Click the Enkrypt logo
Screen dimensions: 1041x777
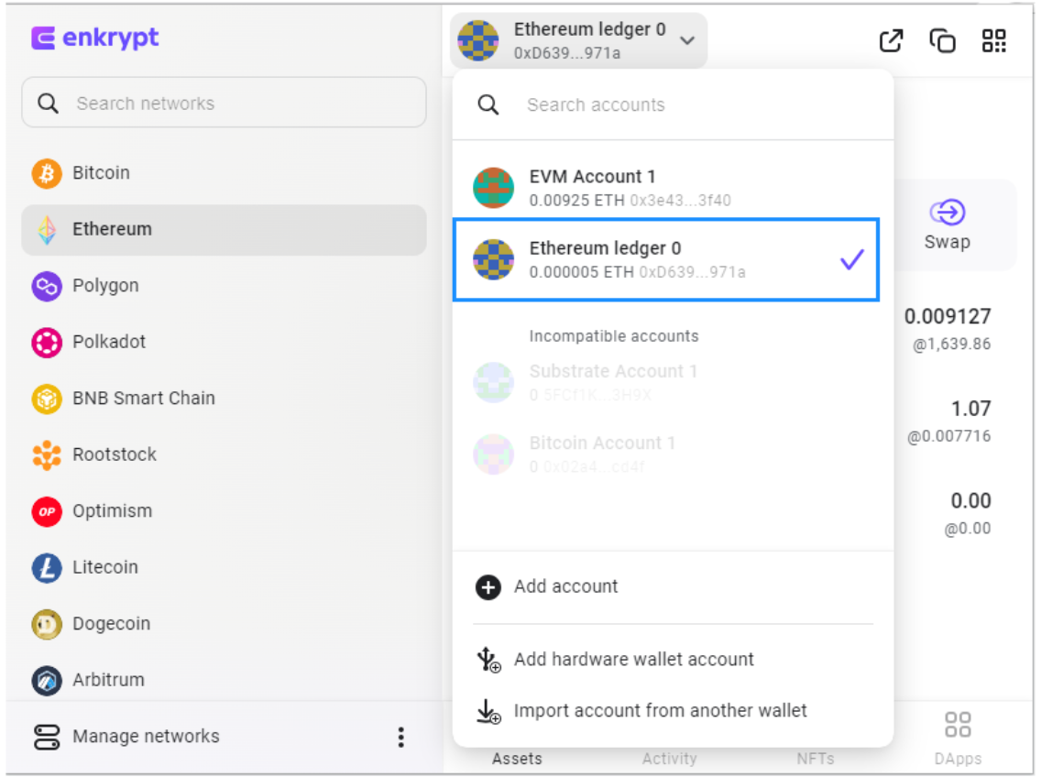(x=94, y=38)
